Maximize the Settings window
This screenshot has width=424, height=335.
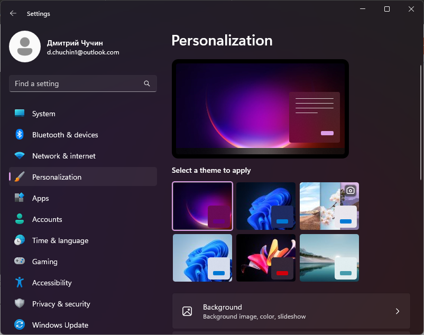coord(387,9)
